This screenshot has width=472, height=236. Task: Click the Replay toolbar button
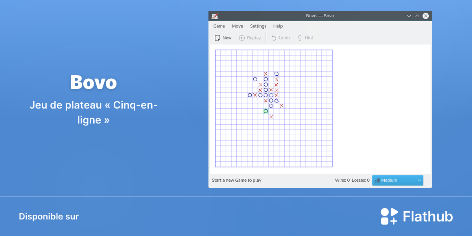(x=250, y=38)
